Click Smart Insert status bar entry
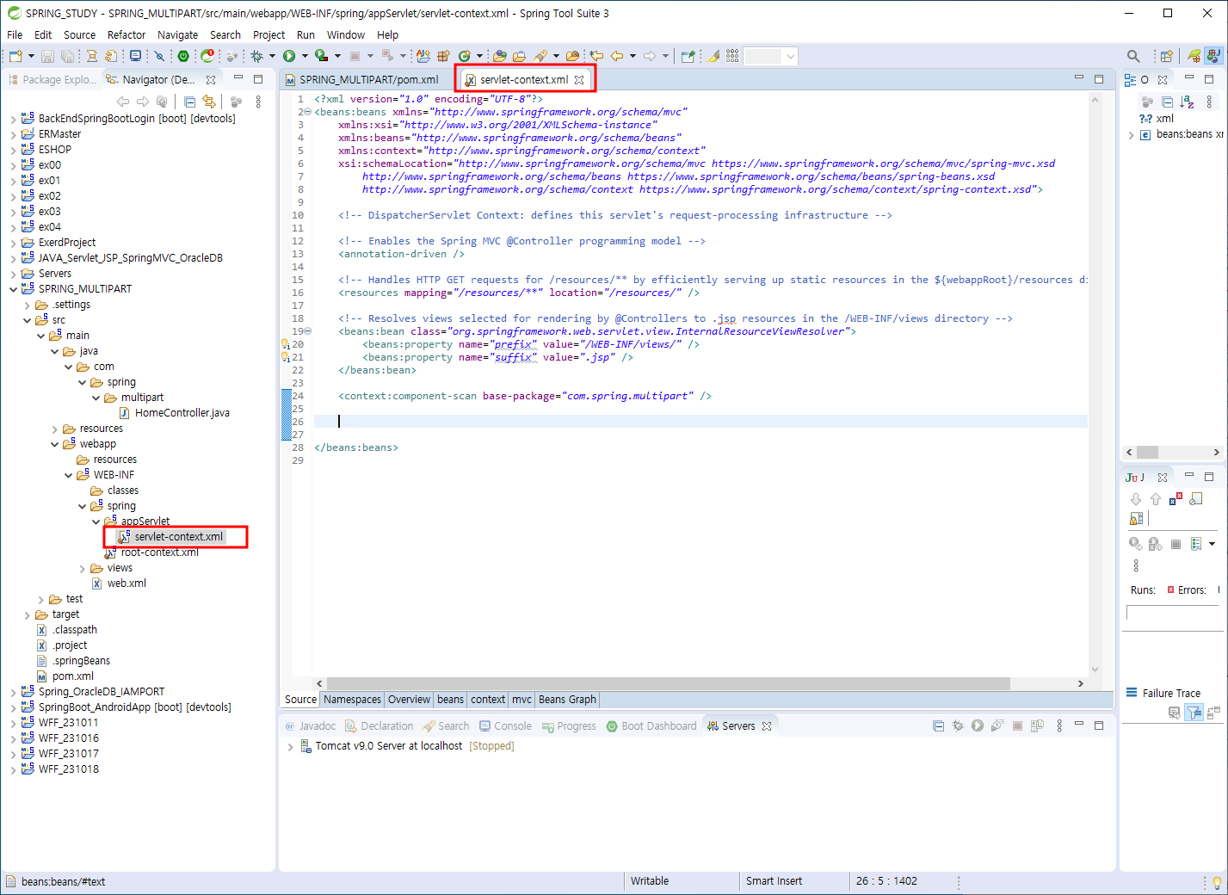The width and height of the screenshot is (1228, 895). [x=774, y=881]
